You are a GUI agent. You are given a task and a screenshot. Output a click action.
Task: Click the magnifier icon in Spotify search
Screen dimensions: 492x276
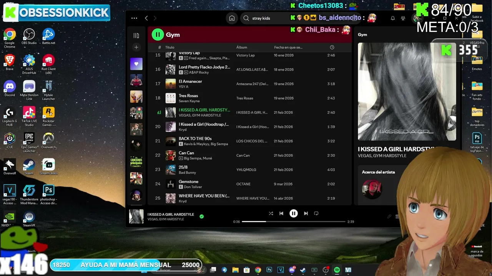[246, 18]
